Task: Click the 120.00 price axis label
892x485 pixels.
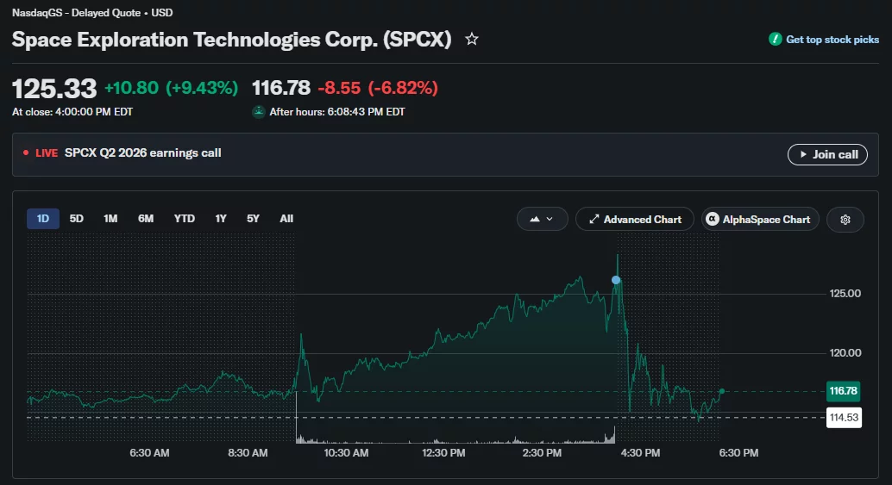Action: 845,352
